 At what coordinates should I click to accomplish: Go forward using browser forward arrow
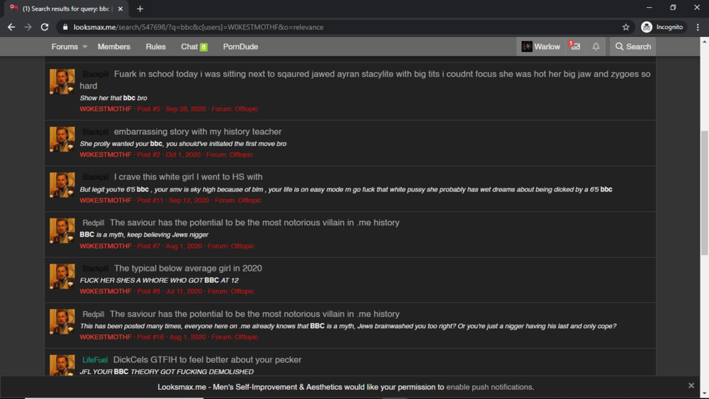(x=28, y=27)
